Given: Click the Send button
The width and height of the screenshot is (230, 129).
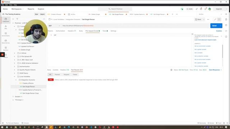Looking at the screenshot, I should point(215,25).
